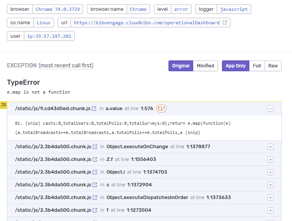Click the Object.executeDispatchesInOrder function name

click(x=147, y=198)
